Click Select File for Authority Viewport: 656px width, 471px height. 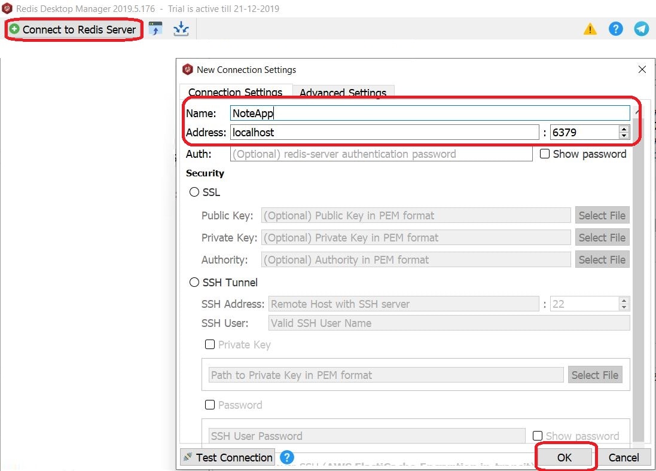602,260
